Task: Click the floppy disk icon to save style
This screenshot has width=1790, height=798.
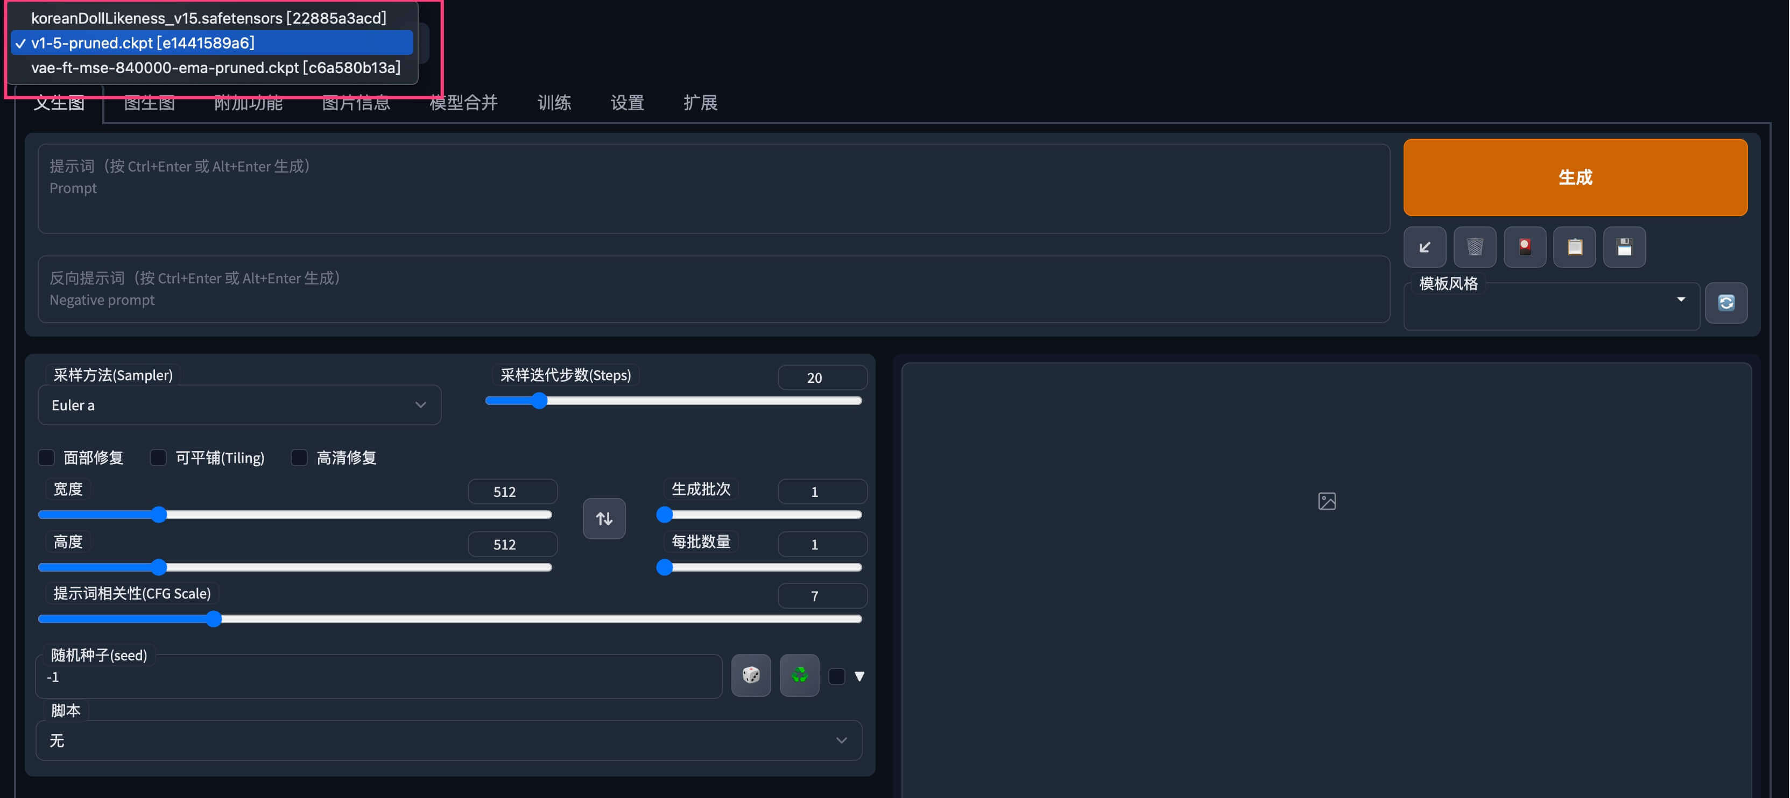Action: (x=1624, y=247)
